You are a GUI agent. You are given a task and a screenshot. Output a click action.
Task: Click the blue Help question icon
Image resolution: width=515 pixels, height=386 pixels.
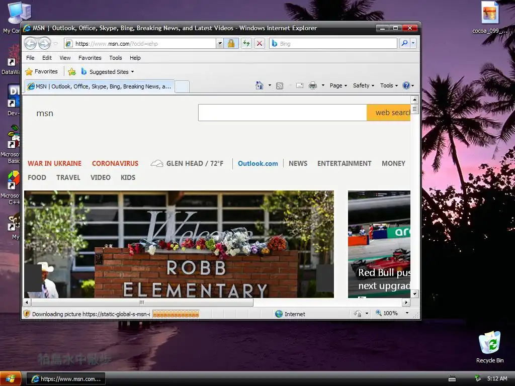(406, 85)
